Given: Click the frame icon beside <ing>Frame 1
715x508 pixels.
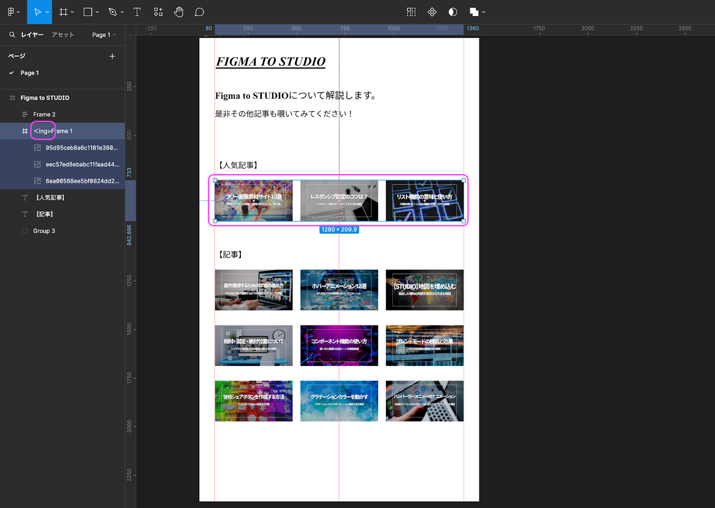Looking at the screenshot, I should [25, 131].
